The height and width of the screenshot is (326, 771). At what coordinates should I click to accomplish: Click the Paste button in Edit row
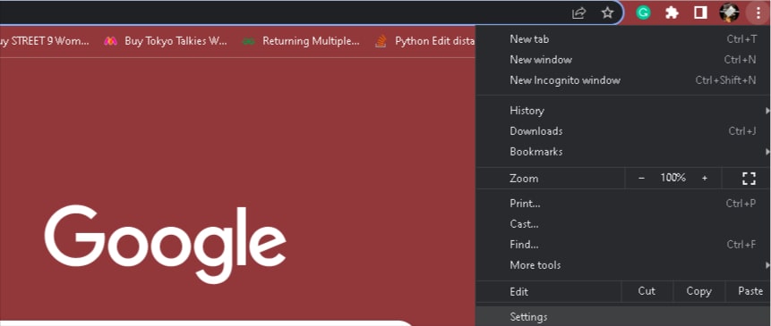coord(750,291)
